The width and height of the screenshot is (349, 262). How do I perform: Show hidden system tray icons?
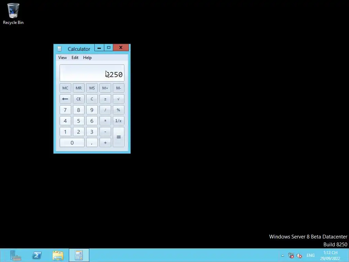(x=283, y=256)
